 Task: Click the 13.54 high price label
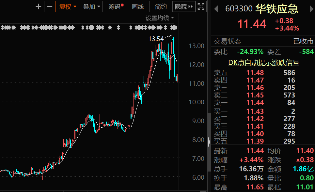point(156,39)
